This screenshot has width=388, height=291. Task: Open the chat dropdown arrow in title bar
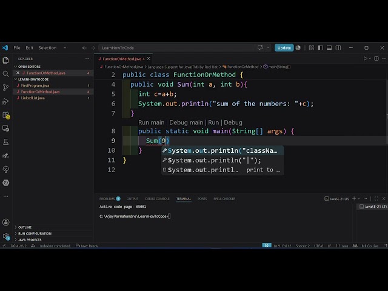(268, 47)
